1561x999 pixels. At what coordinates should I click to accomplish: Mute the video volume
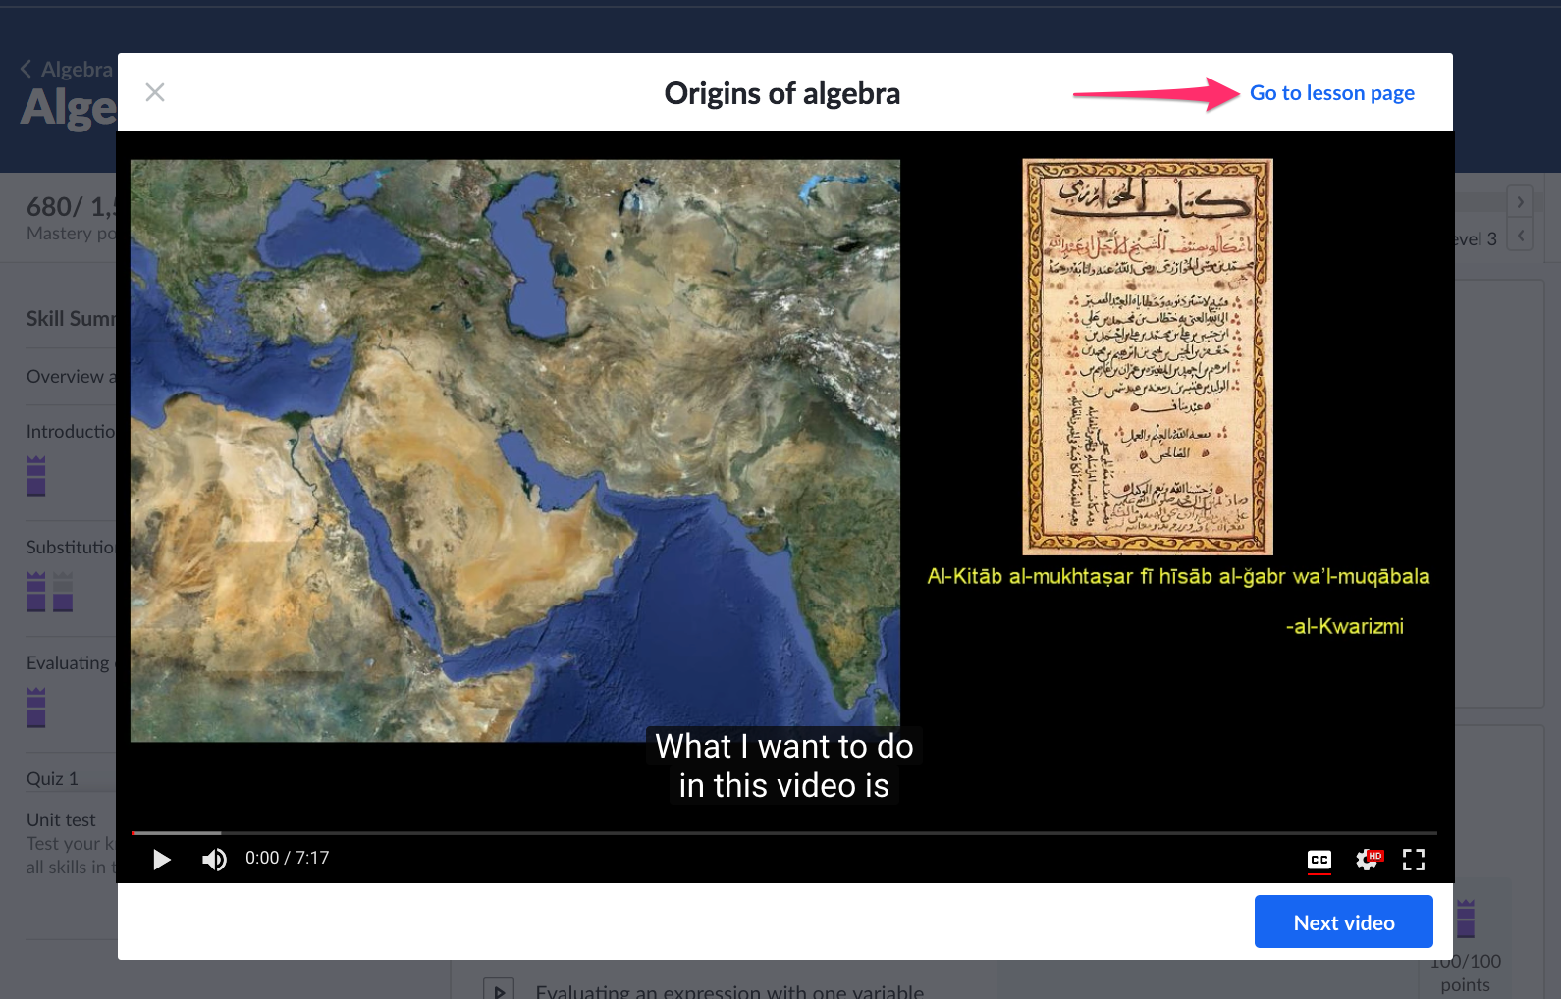click(x=214, y=860)
